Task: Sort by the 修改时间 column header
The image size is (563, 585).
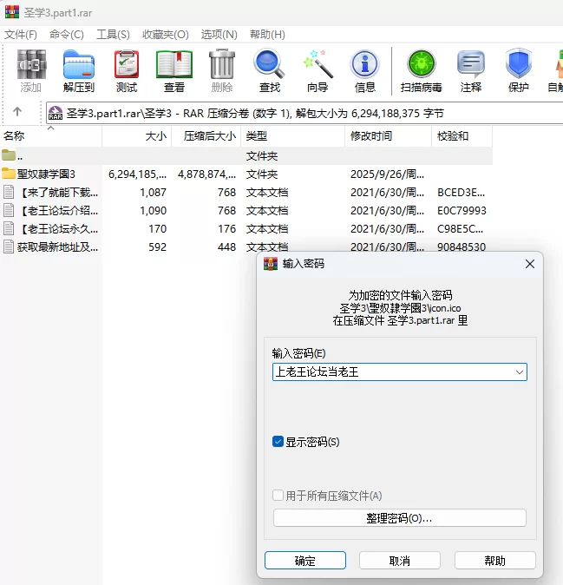Action: tap(388, 135)
